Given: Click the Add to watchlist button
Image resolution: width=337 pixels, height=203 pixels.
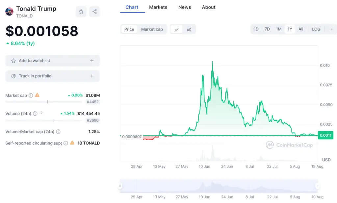Looking at the screenshot, I should click(53, 61).
